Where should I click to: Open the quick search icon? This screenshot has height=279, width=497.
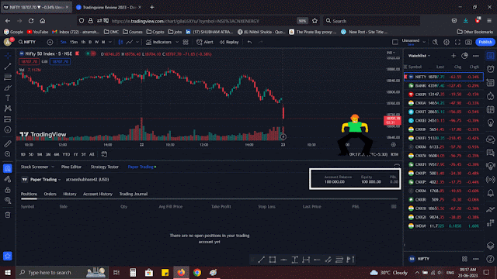pos(435,42)
